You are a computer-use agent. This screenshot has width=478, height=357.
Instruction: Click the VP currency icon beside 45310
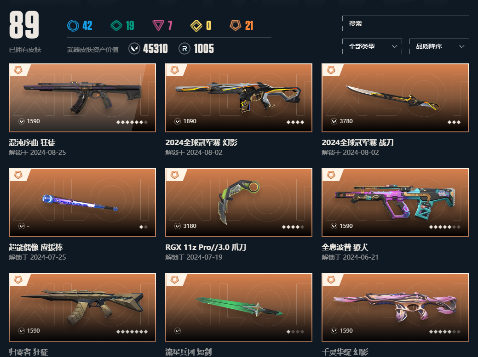pos(134,49)
